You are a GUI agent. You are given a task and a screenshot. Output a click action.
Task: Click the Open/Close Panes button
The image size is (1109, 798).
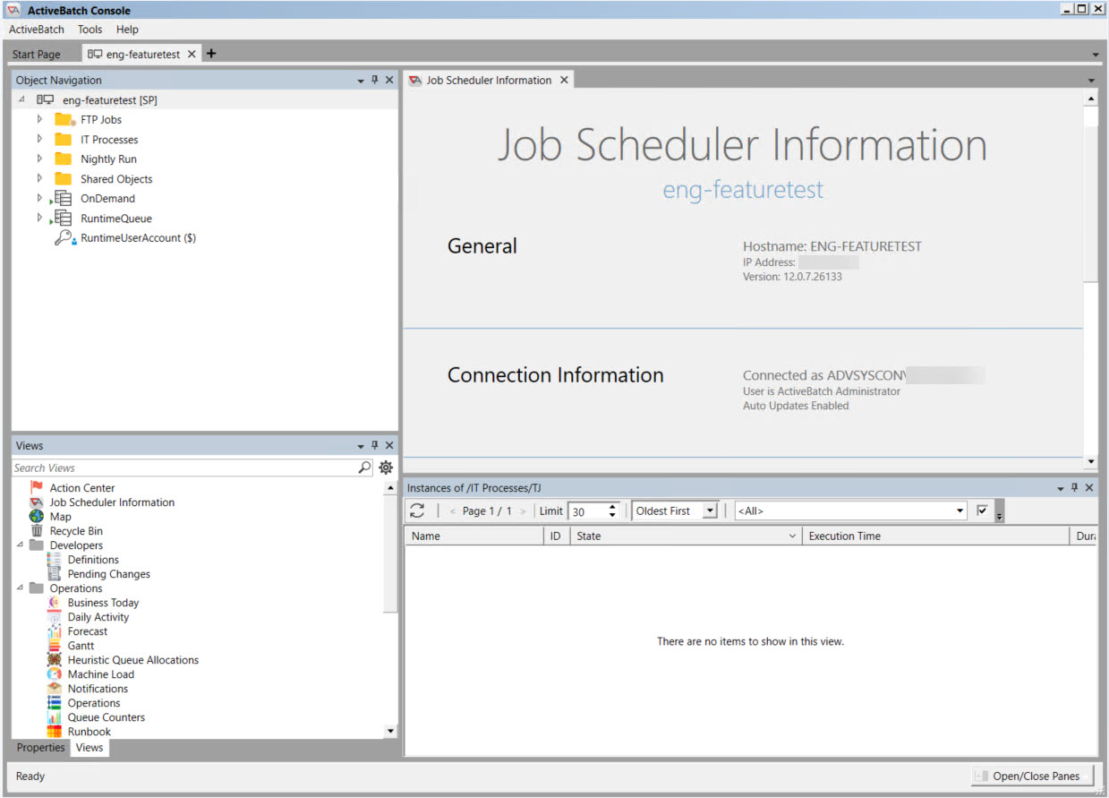(1032, 776)
